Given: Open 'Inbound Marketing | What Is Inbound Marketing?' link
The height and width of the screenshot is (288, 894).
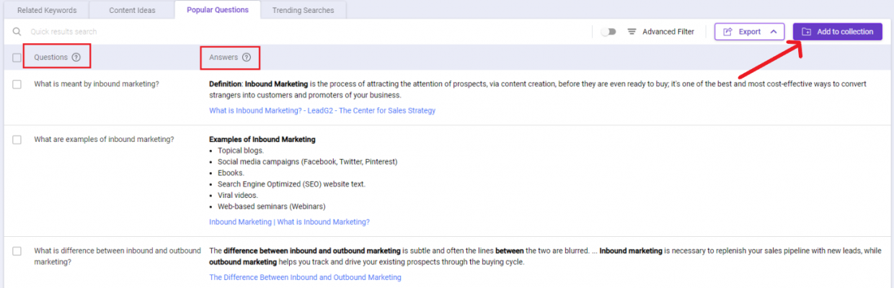Looking at the screenshot, I should (x=289, y=222).
